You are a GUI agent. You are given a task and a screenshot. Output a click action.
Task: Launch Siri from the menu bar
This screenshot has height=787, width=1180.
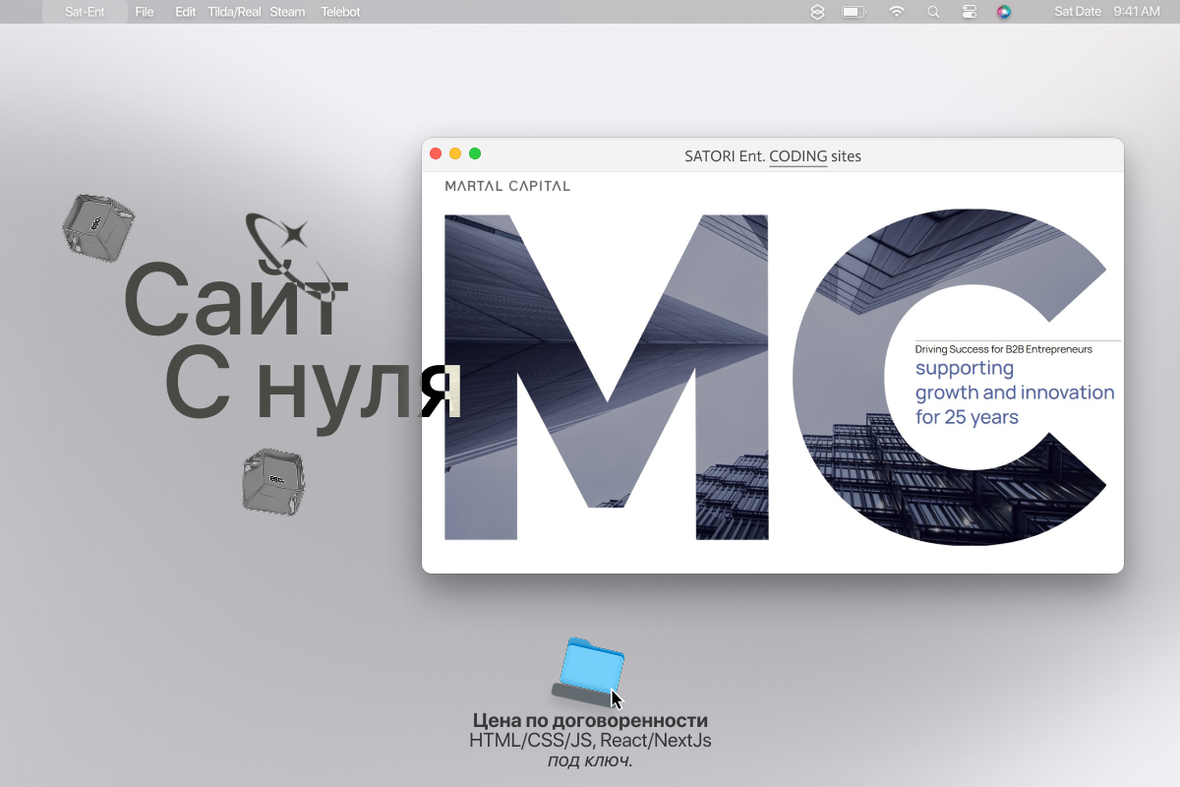coord(1003,12)
